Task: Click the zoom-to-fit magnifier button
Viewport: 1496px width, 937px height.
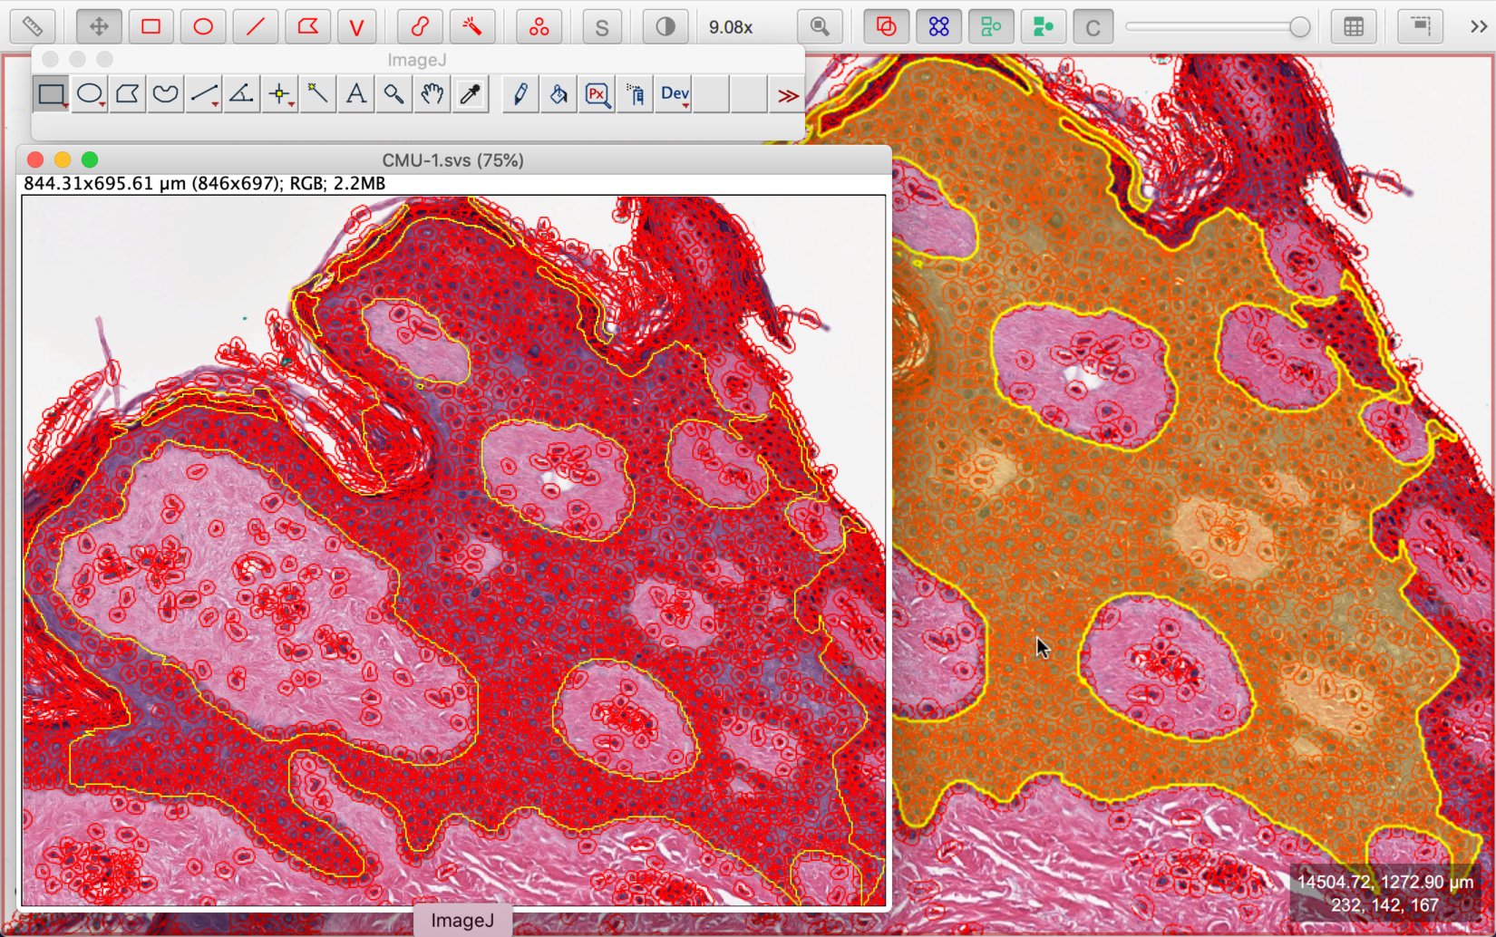Action: pyautogui.click(x=820, y=26)
